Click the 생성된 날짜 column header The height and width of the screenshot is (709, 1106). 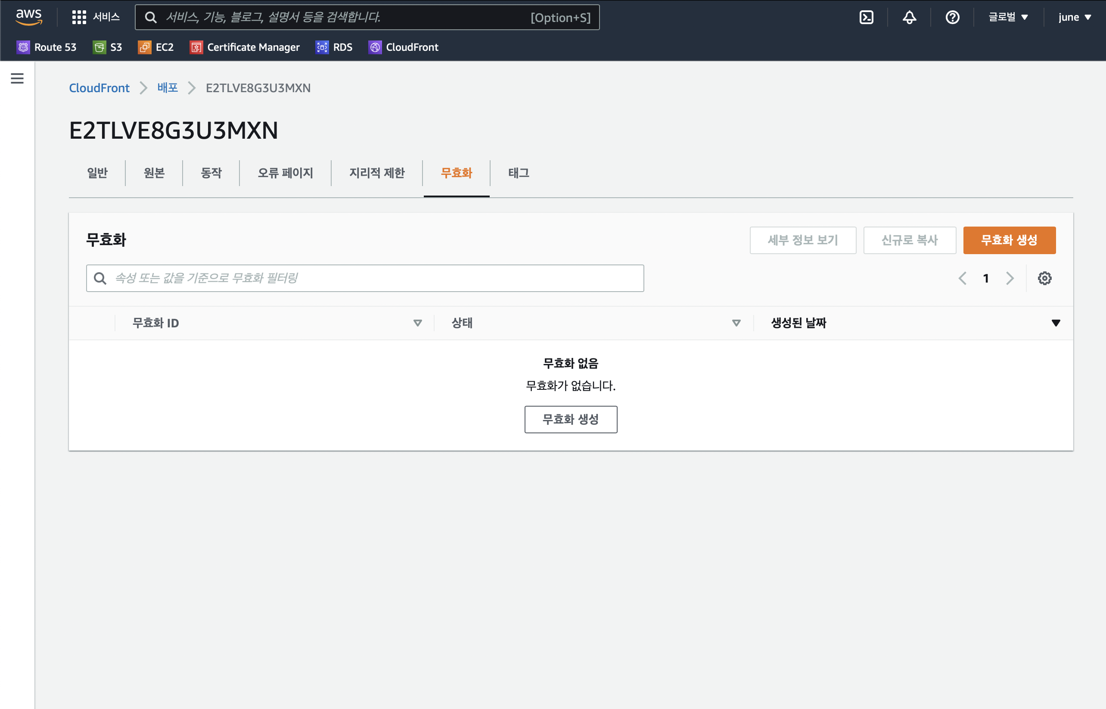pyautogui.click(x=798, y=323)
